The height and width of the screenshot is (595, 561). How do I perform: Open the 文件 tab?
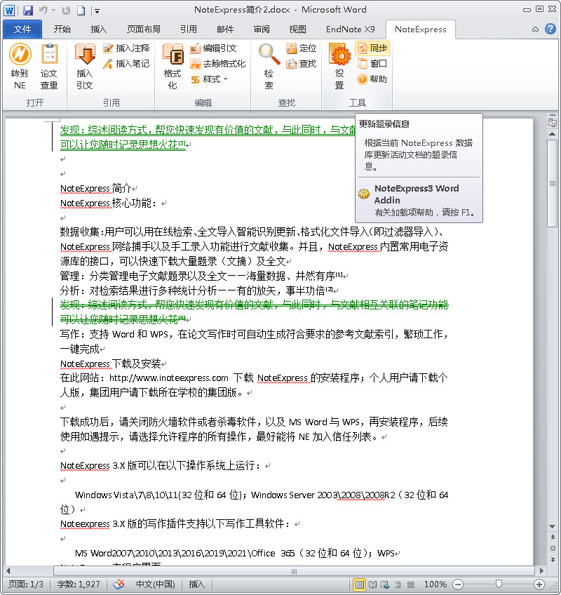coord(22,29)
